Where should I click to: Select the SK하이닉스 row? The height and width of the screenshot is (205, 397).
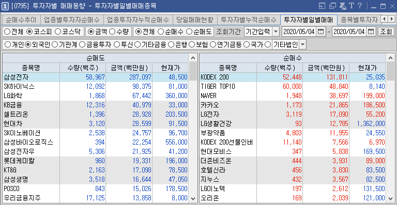[x=96, y=86]
